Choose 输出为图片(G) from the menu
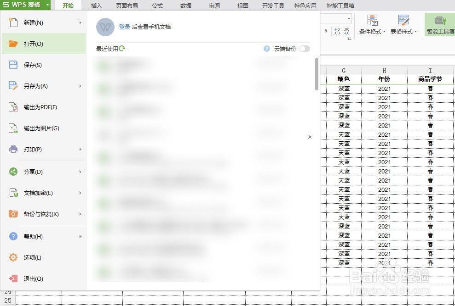 point(44,128)
